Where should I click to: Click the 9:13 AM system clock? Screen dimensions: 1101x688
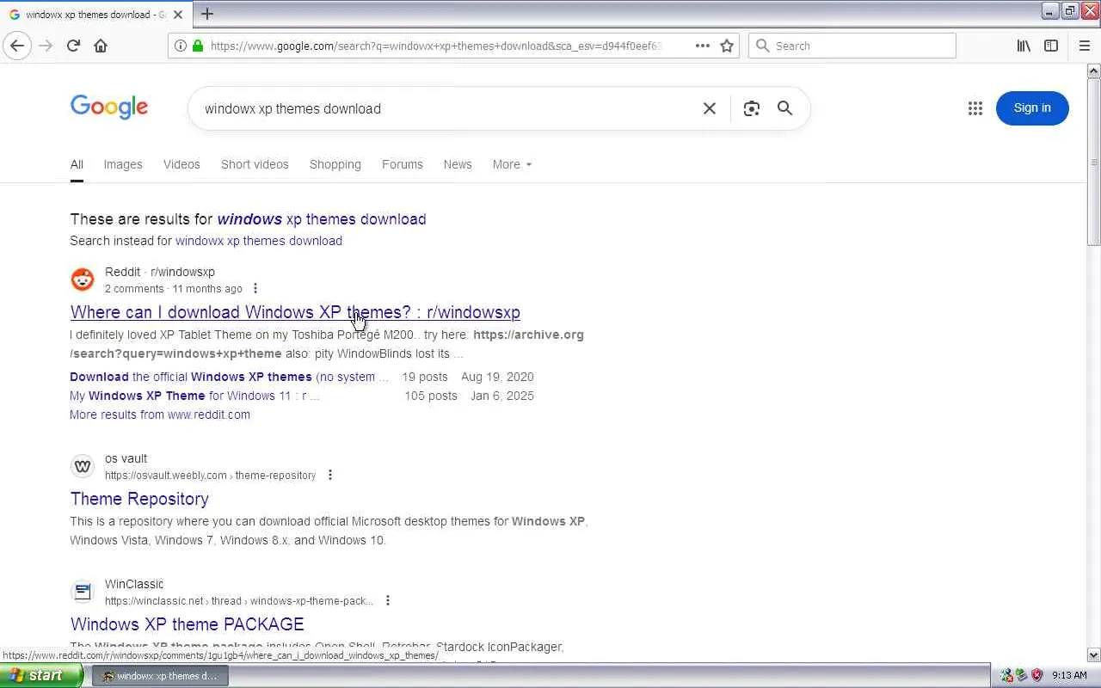[x=1069, y=675]
